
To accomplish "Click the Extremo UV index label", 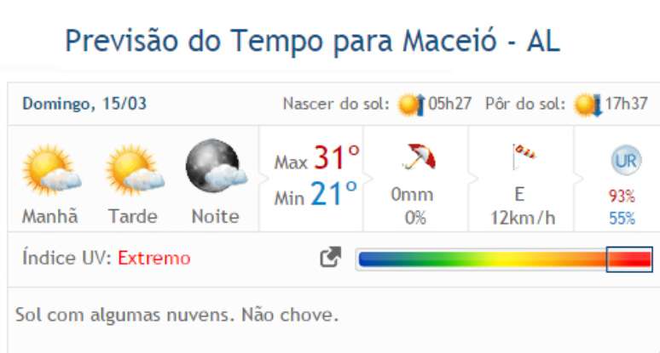I will pos(154,258).
